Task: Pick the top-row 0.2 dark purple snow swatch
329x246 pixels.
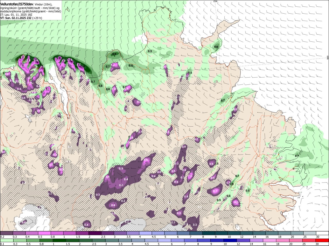Action: [x=6, y=233]
